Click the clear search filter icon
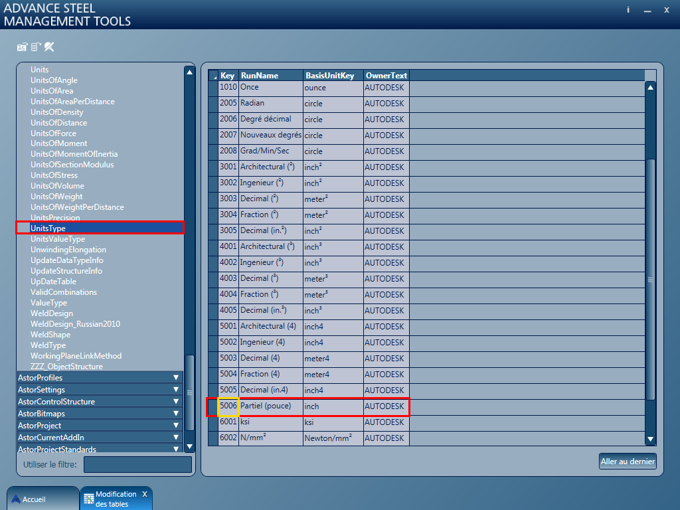Image resolution: width=680 pixels, height=510 pixels. tap(49, 46)
